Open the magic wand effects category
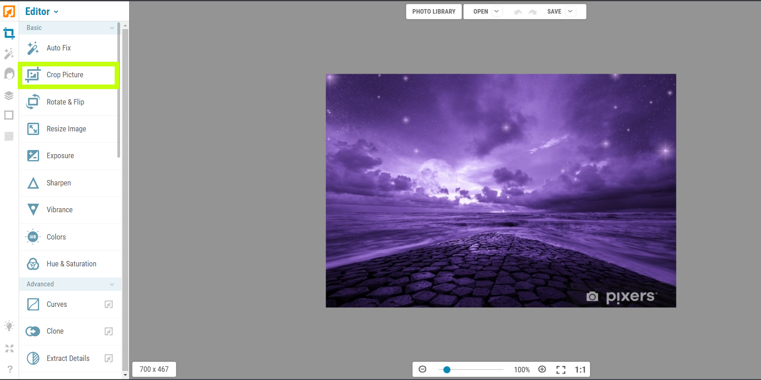 coord(9,54)
